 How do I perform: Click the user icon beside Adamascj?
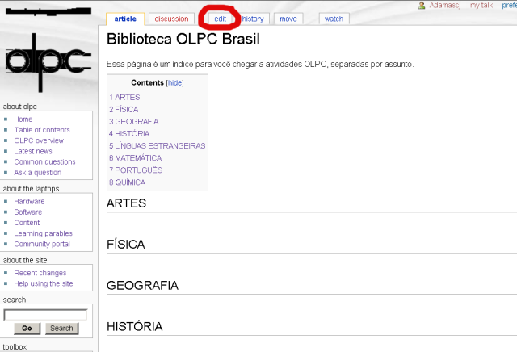(422, 5)
